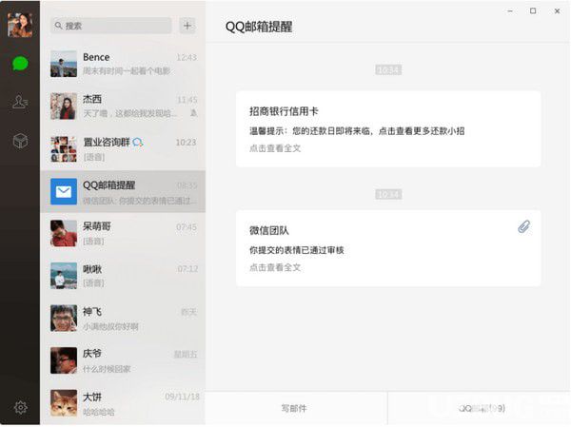Viewport: 571px width, 427px height.
Task: Close the WeChat window
Action: point(557,10)
